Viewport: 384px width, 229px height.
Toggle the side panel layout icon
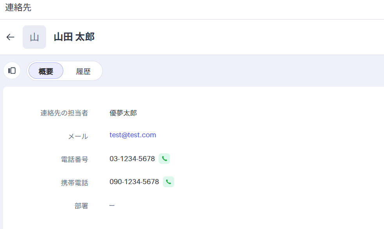12,71
